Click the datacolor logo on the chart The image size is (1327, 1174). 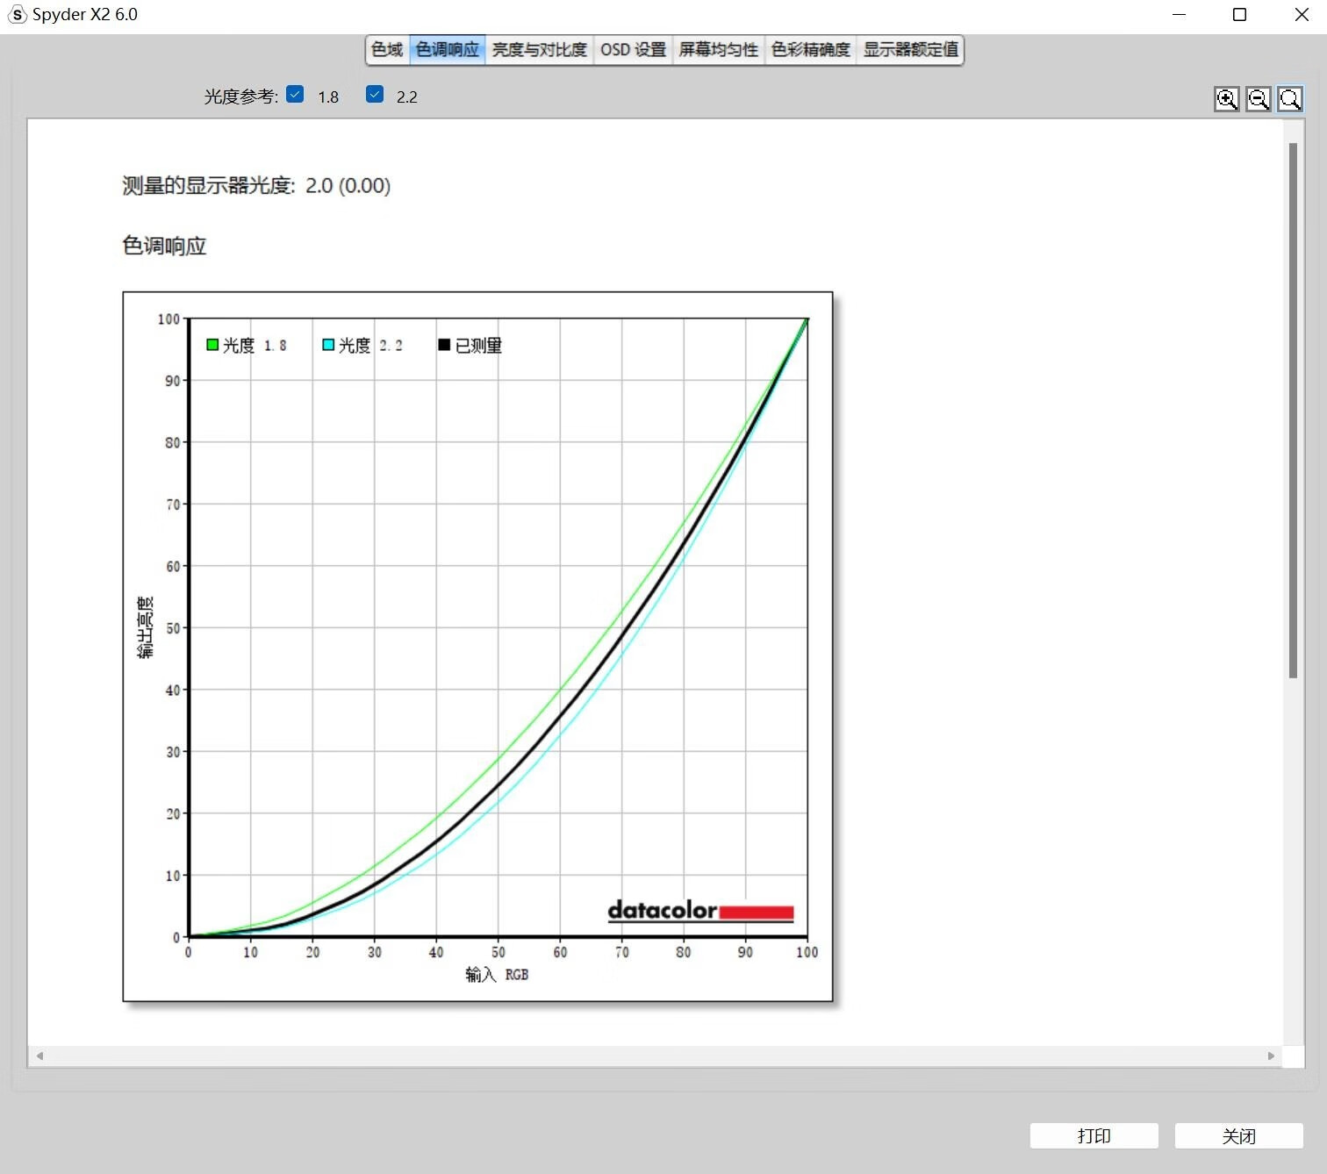tap(700, 911)
